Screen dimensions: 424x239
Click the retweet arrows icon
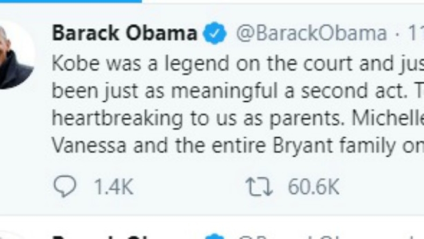[x=259, y=186]
